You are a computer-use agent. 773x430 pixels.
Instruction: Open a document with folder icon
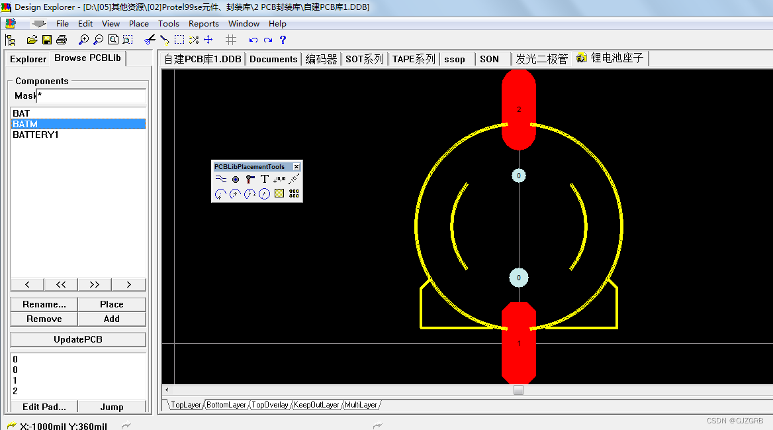pos(32,40)
